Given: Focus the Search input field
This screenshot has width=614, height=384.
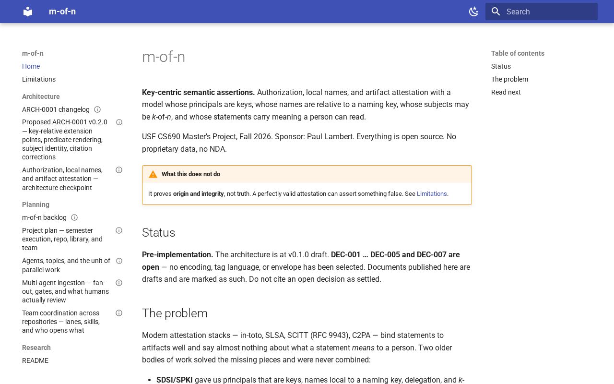Looking at the screenshot, I should (542, 12).
